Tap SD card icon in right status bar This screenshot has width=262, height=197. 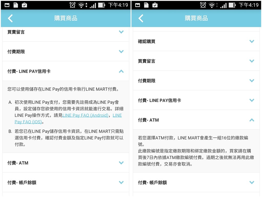[x=146, y=5]
